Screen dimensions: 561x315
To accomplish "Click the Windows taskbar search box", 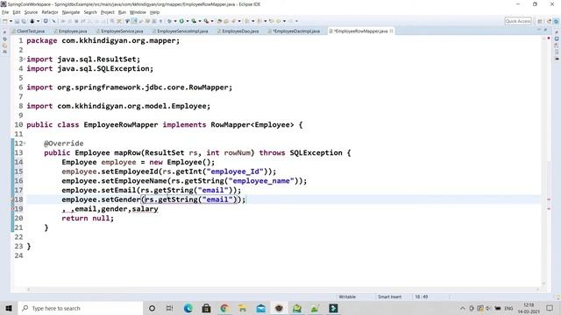I will pyautogui.click(x=81, y=308).
